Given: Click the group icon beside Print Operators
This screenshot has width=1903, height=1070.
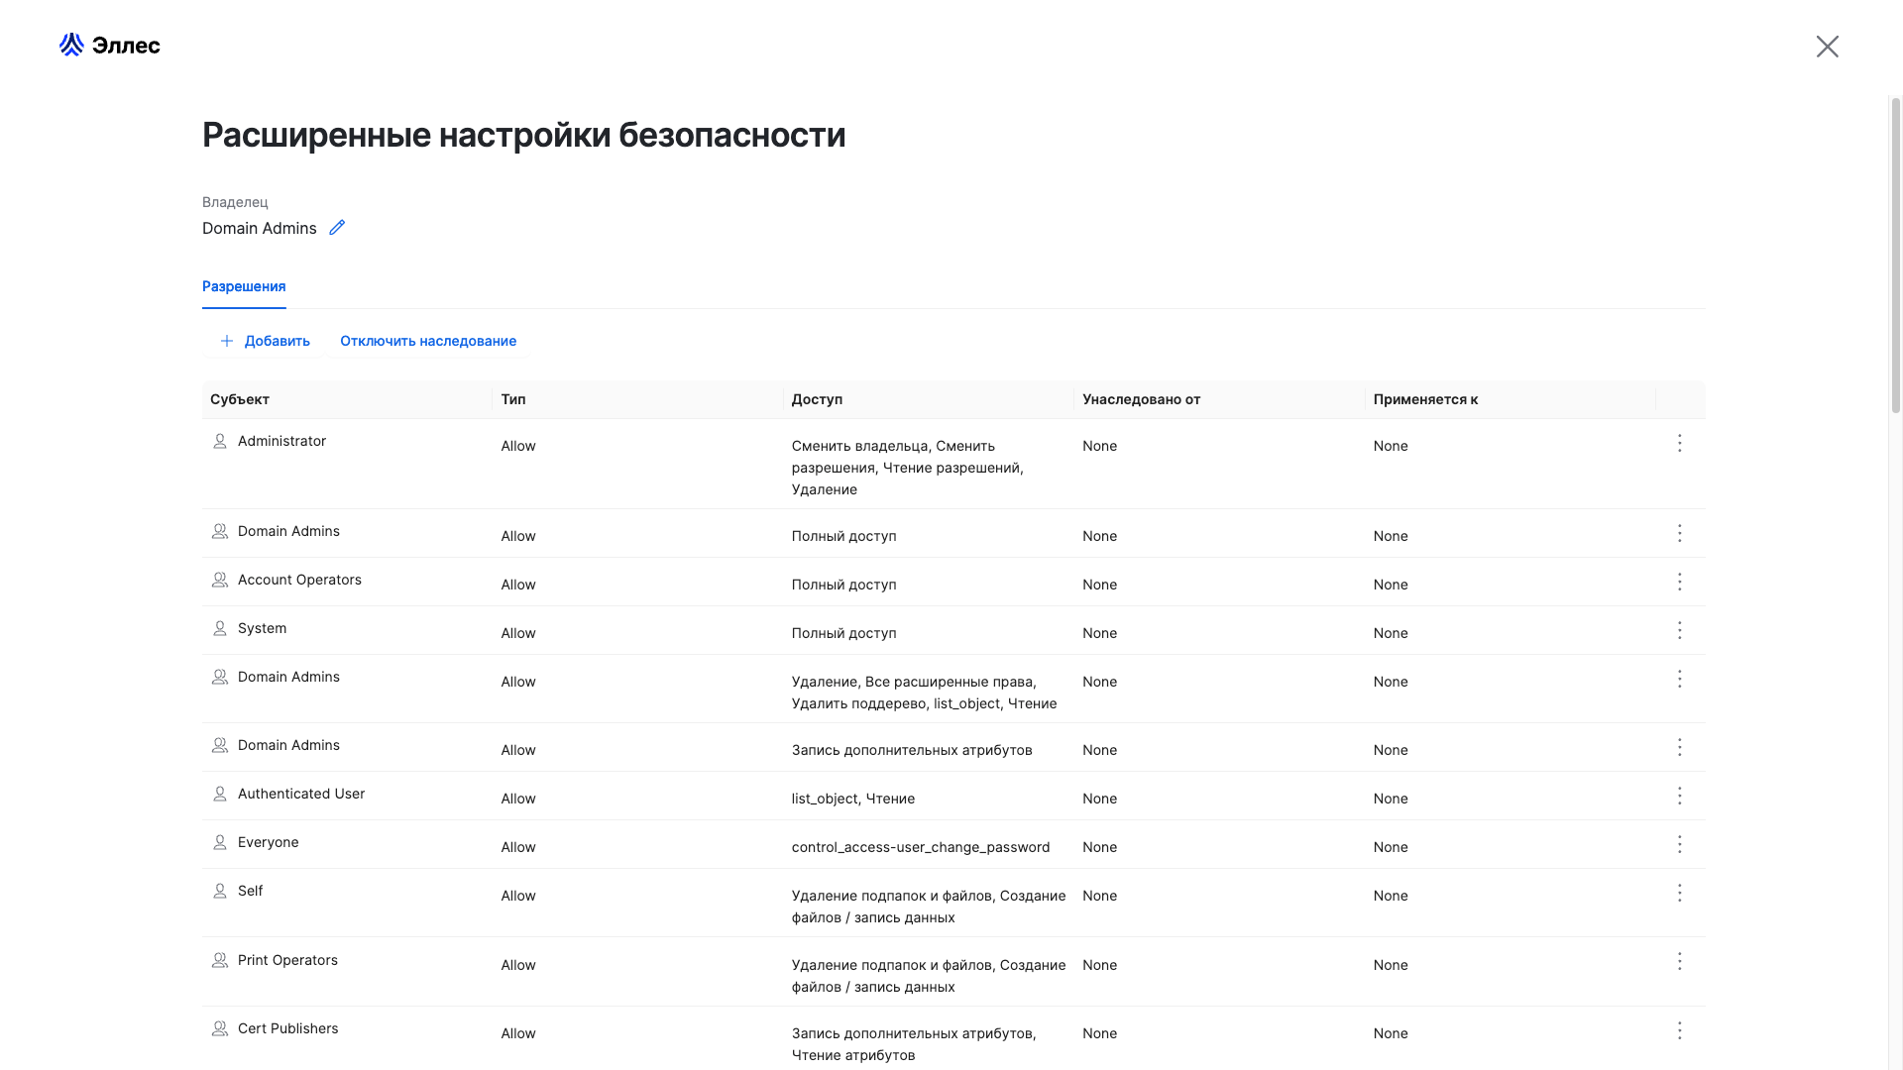Looking at the screenshot, I should [219, 960].
